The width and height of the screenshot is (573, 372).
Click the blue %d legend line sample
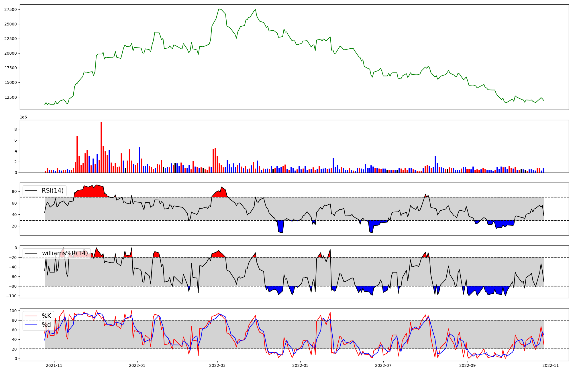(31, 325)
